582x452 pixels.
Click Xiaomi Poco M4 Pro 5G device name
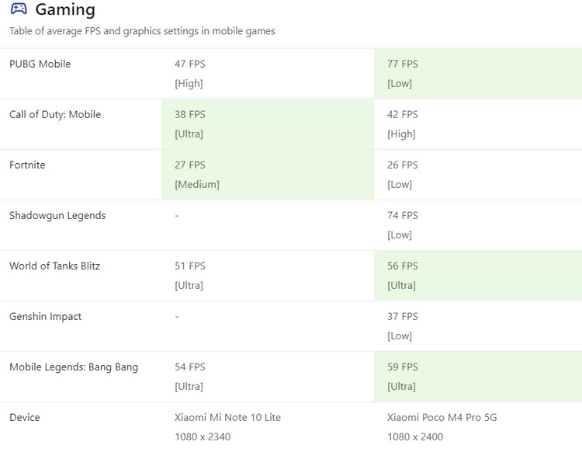click(x=442, y=417)
